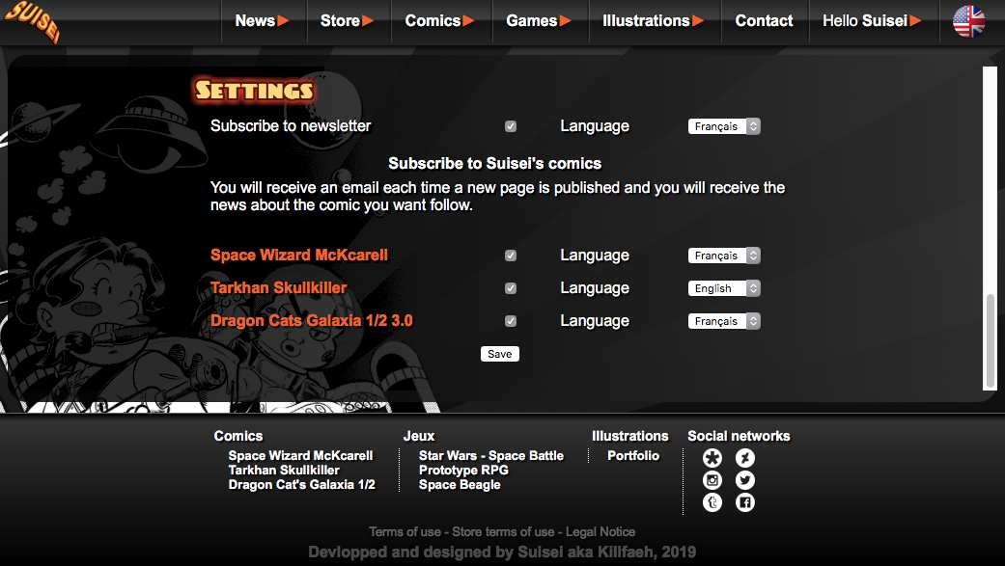
Task: Change Tarkhan Skullkiller language from English
Action: tap(724, 288)
